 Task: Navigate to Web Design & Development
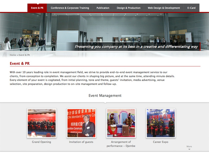(x=164, y=8)
